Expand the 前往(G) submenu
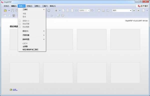150x96 pixels. 32,31
